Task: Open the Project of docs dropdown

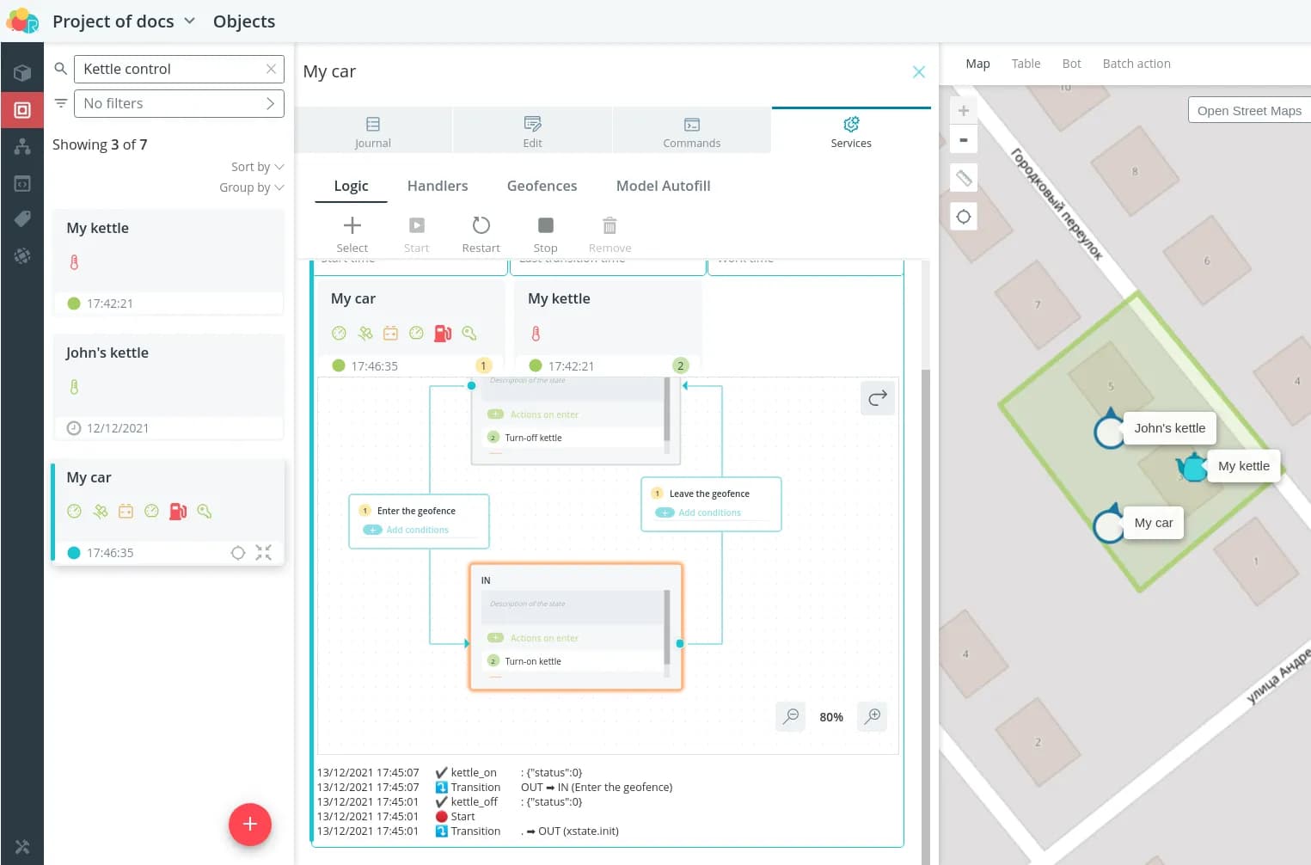Action: [124, 21]
